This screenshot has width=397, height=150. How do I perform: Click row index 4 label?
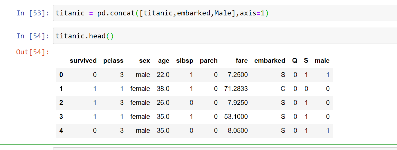tap(61, 131)
